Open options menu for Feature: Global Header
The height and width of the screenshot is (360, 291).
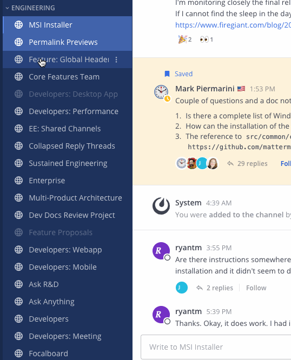point(116,59)
